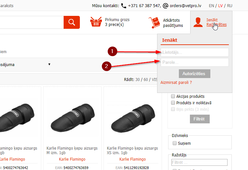Click the @ email icon
This screenshot has width=248, height=170.
point(166,6)
